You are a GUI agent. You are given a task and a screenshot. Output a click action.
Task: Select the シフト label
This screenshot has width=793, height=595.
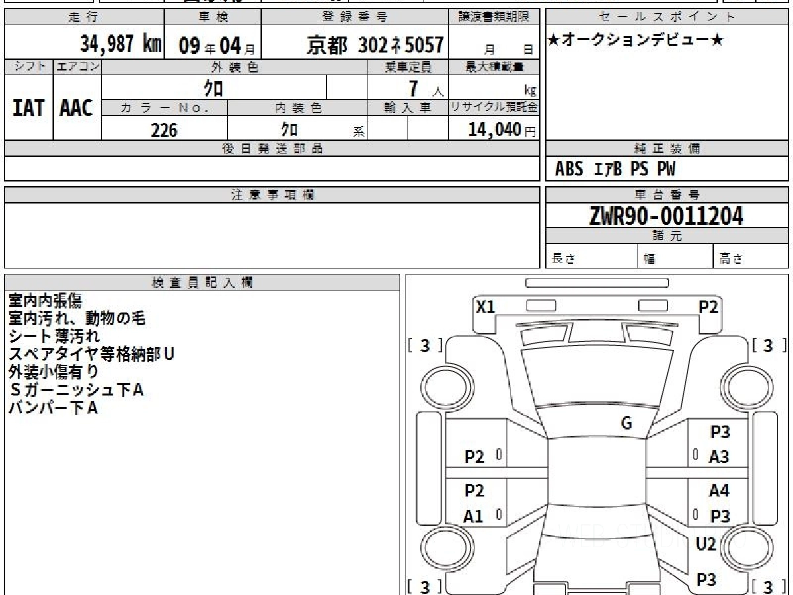28,67
